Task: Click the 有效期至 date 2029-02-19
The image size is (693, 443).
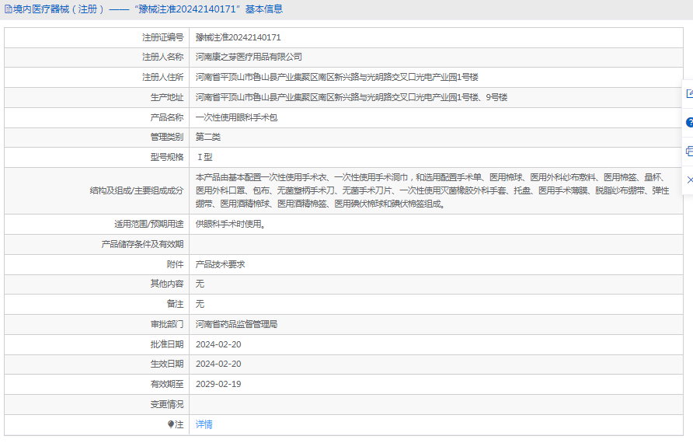Action: (x=218, y=384)
